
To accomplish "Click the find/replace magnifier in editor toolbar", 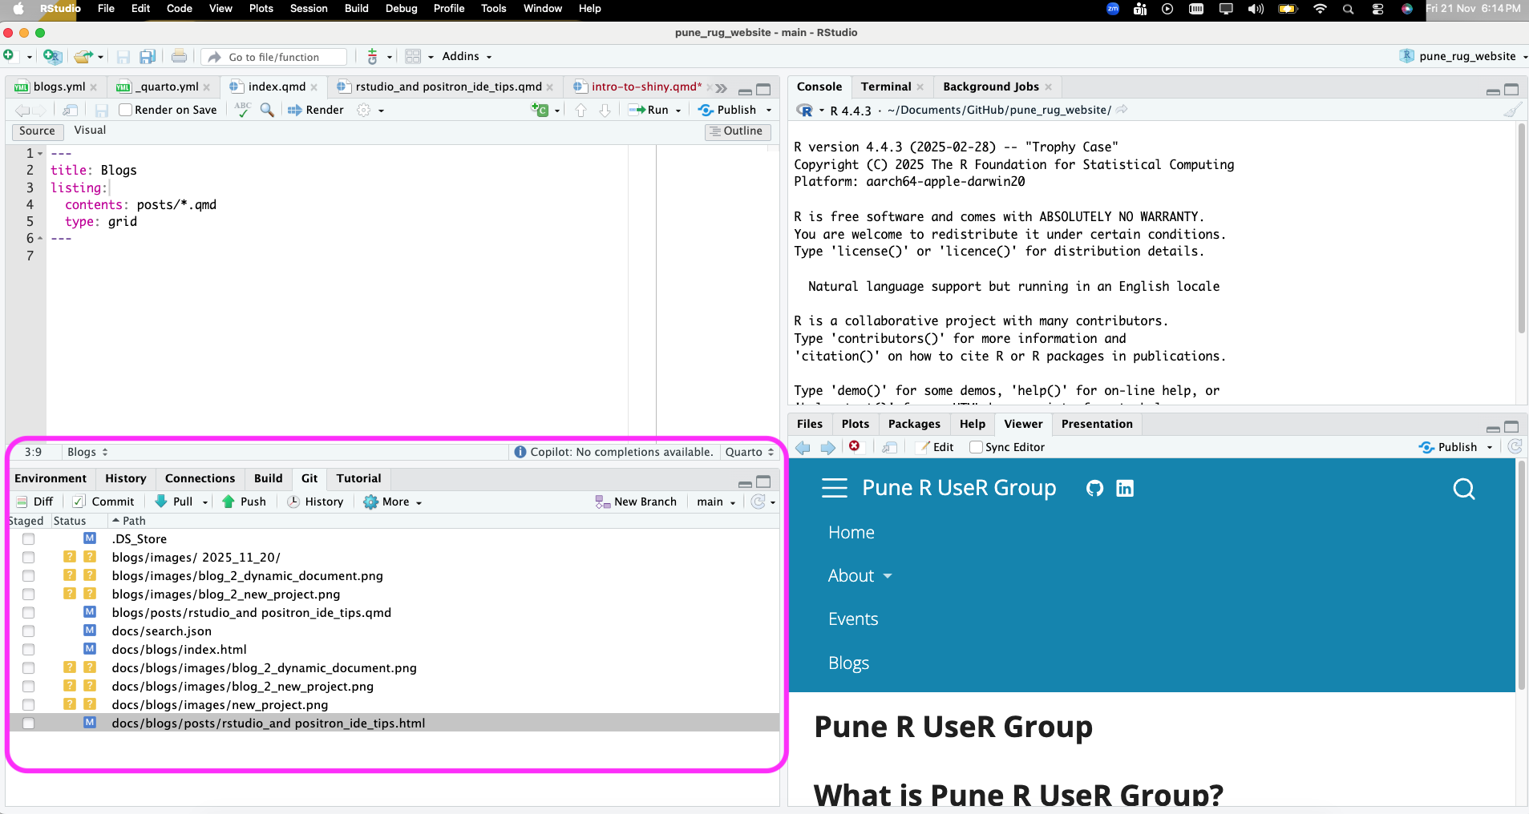I will pos(267,110).
